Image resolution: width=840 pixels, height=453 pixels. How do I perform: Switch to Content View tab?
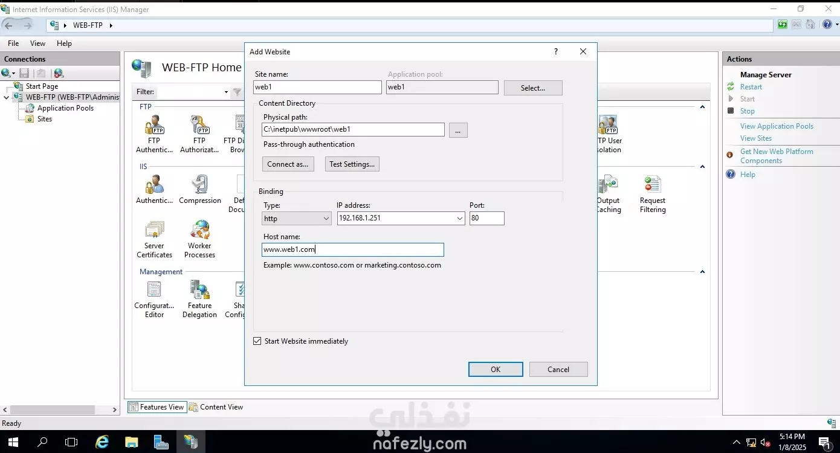pos(216,407)
